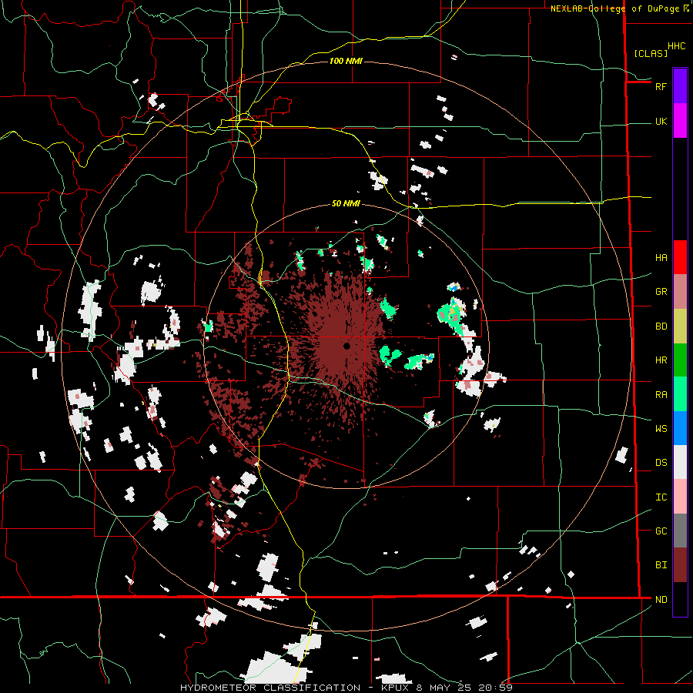Viewport: 693px width, 693px height.
Task: Click the "NEXLAB-College of DuPage" credit text
Action: (x=614, y=8)
